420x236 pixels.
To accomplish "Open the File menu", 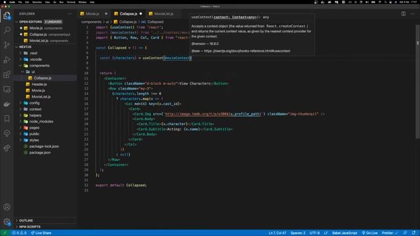I will tap(20, 2).
